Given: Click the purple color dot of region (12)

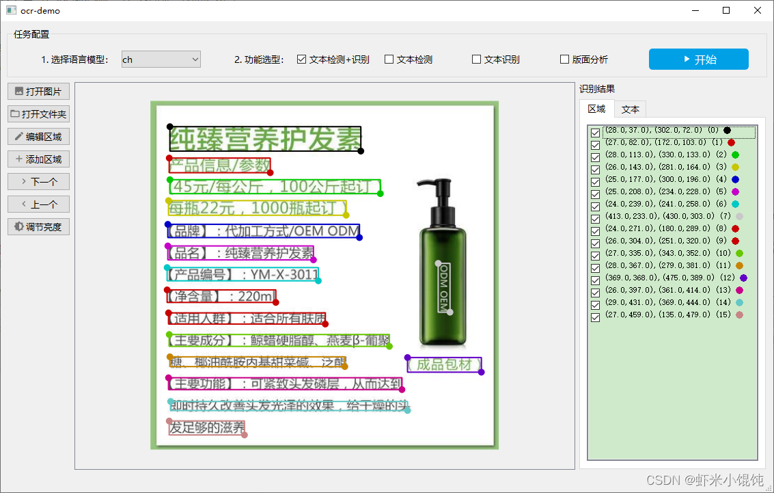Looking at the screenshot, I should point(742,279).
